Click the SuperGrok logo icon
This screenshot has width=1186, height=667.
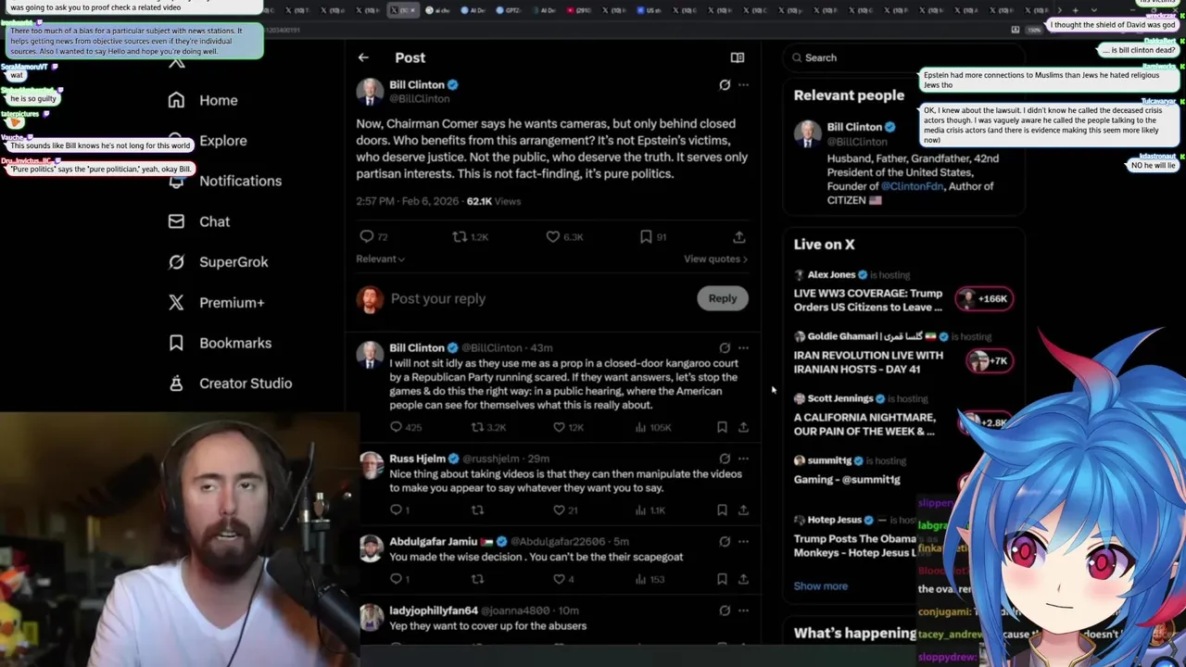[x=176, y=262]
